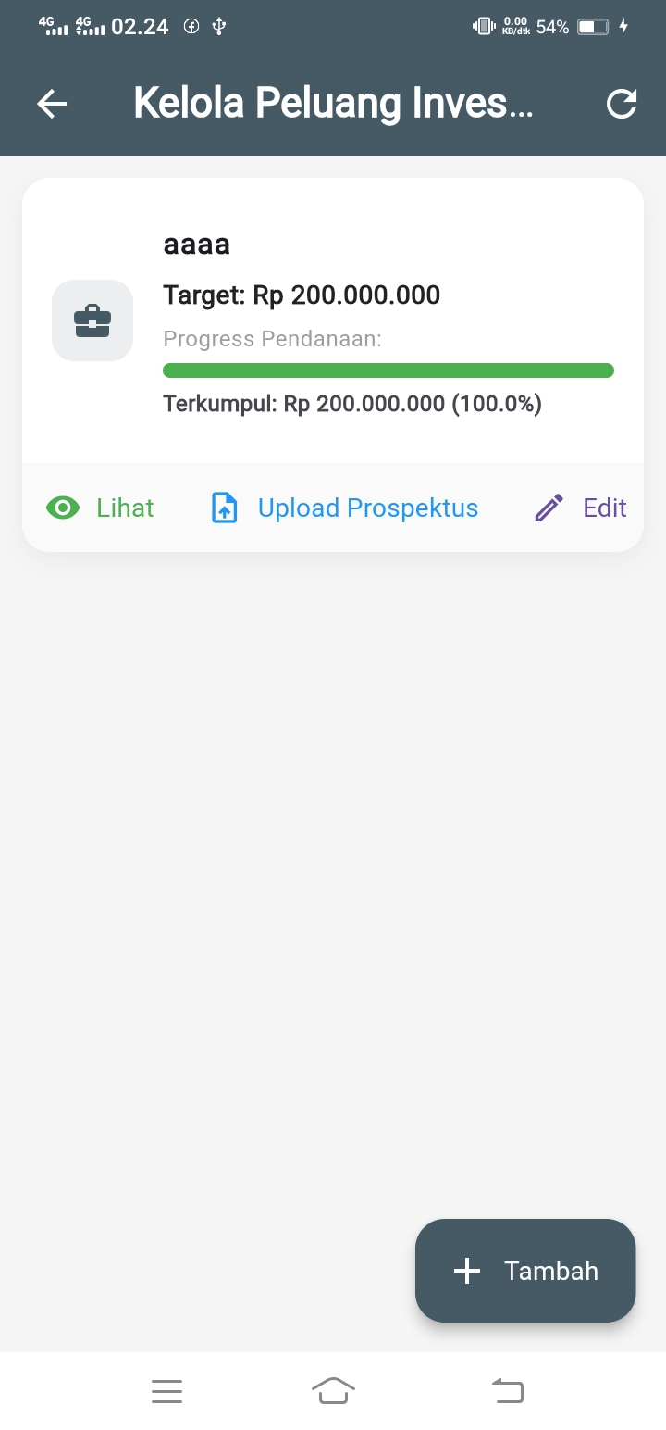Tap the "aaaa" investment title
Viewport: 666px width, 1430px height.
pos(196,245)
